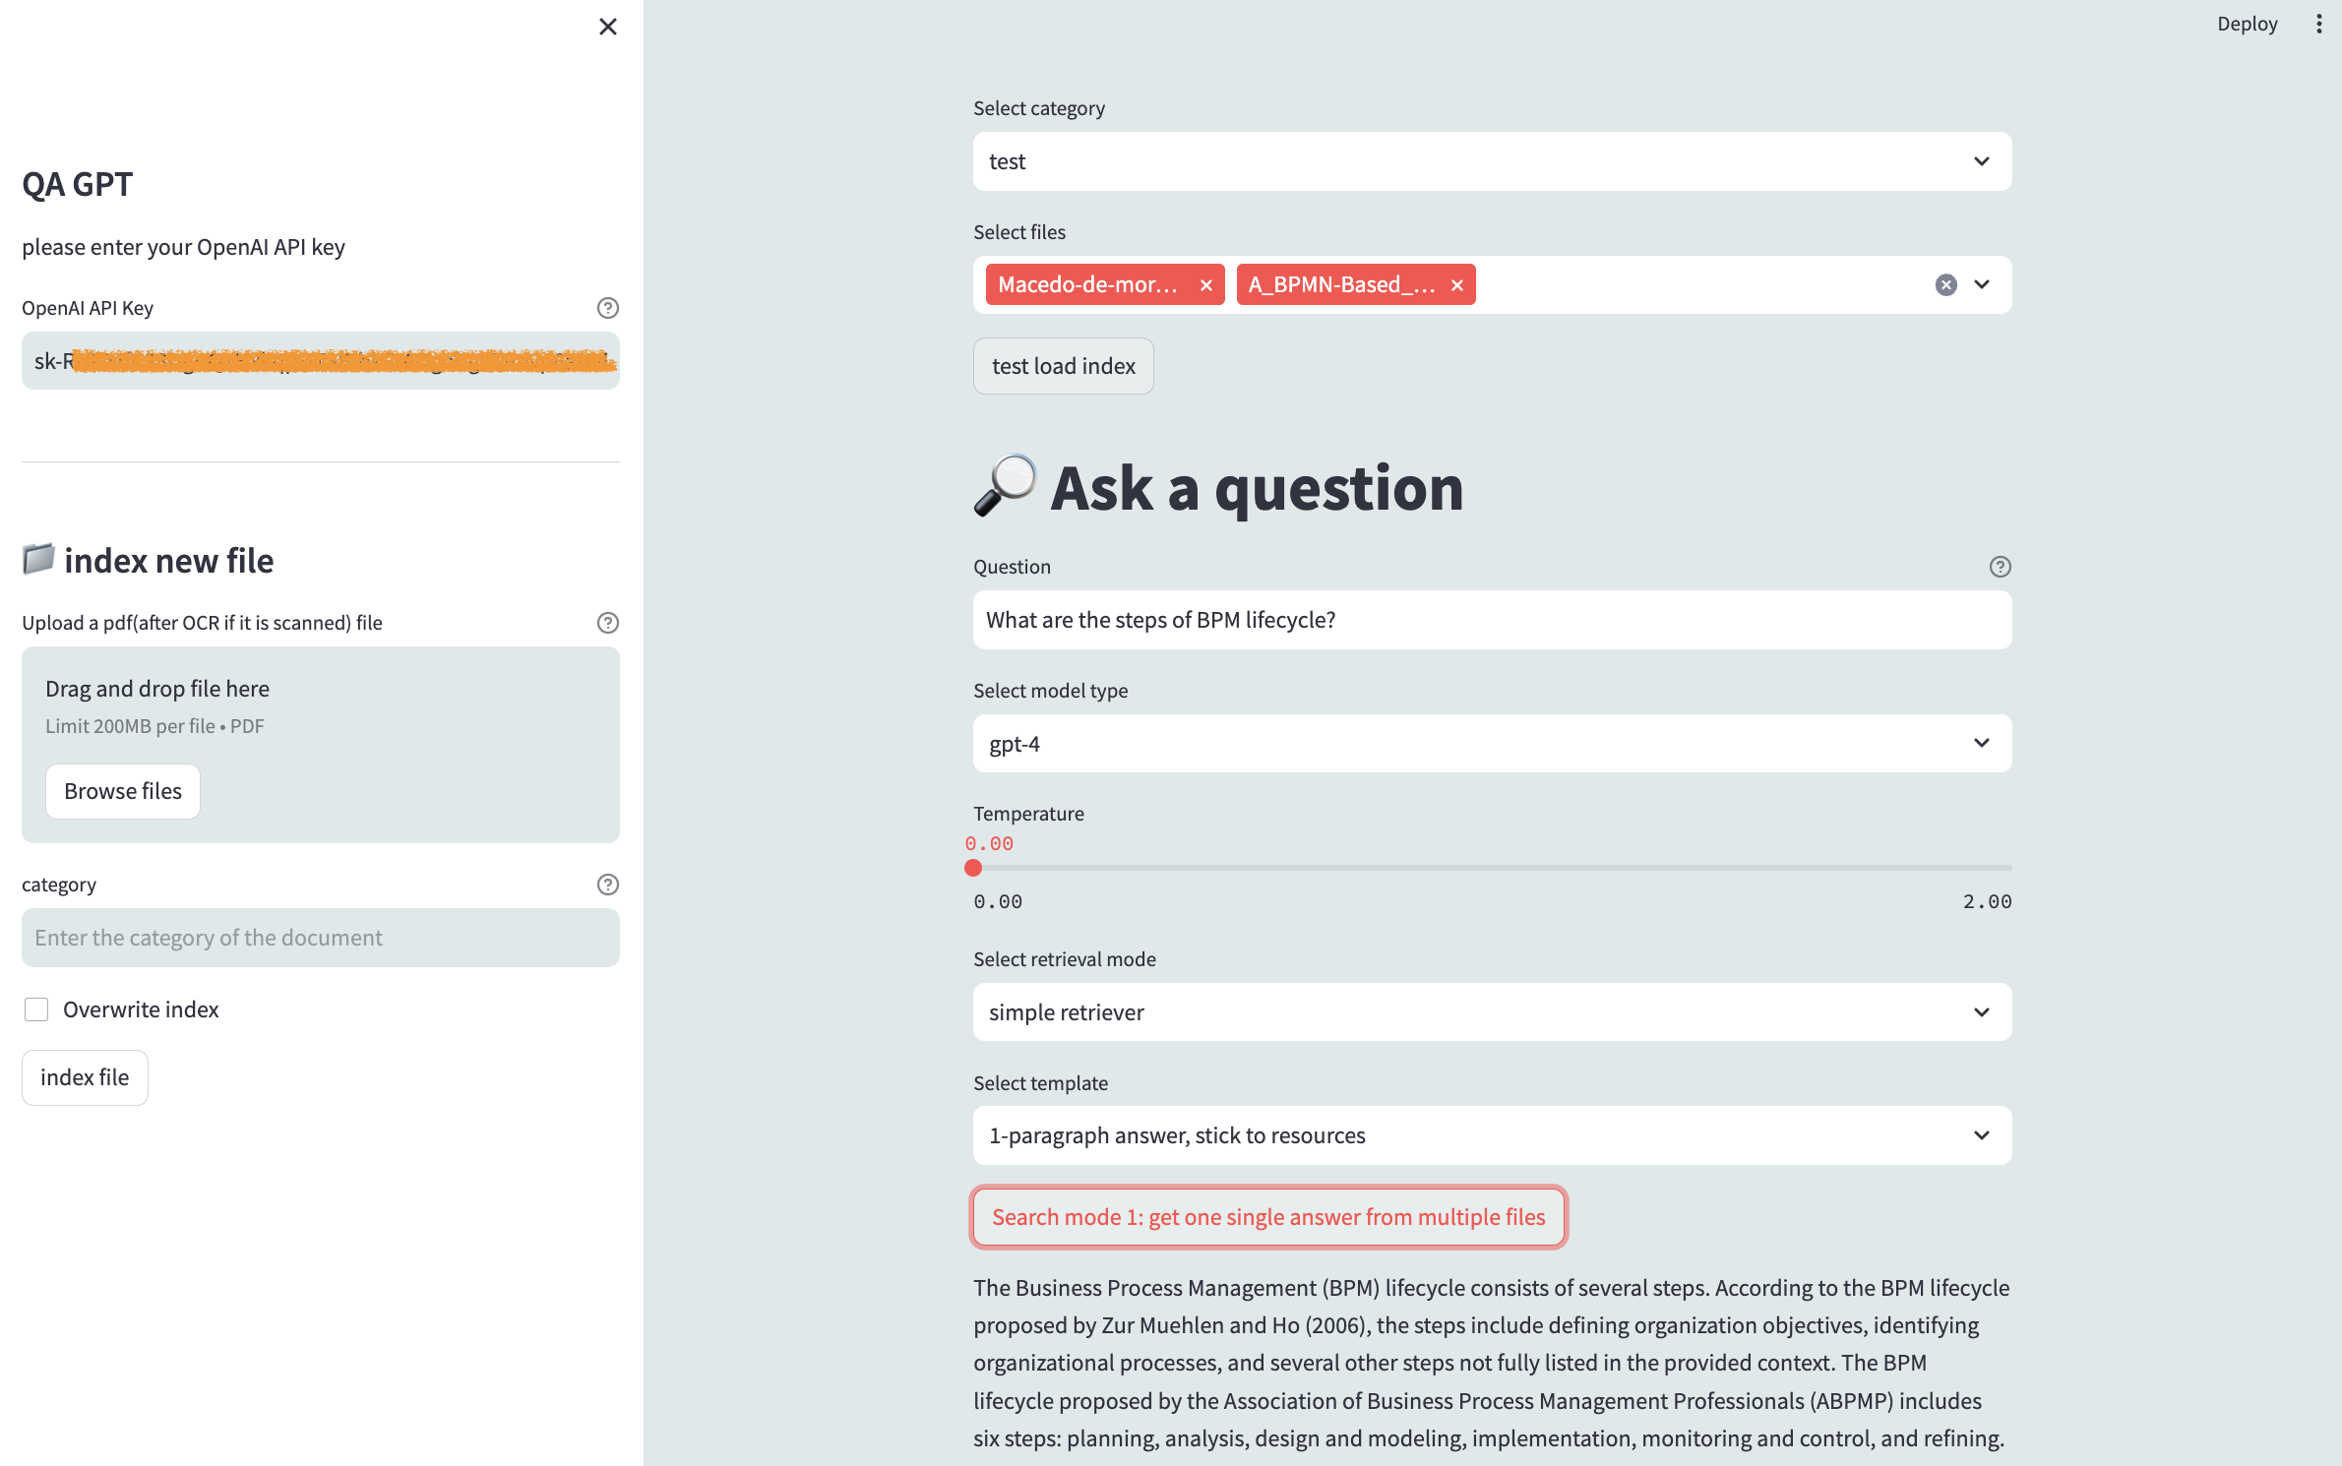
Task: Click the Question text input field
Action: click(x=1492, y=620)
